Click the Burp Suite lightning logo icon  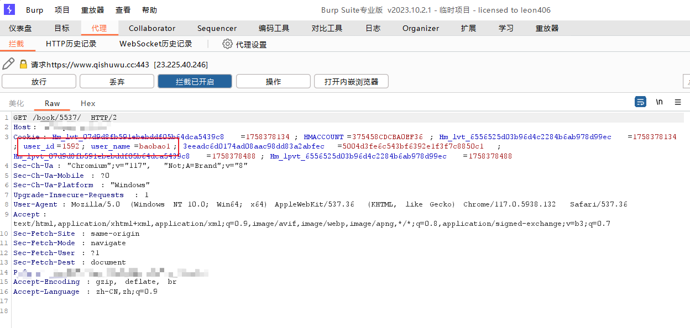coord(9,9)
